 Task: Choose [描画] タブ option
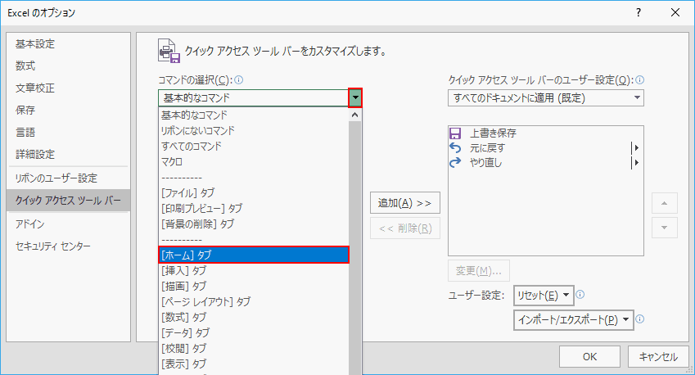[x=254, y=286]
